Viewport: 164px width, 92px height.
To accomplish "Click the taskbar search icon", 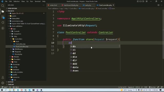I will 6,90.
